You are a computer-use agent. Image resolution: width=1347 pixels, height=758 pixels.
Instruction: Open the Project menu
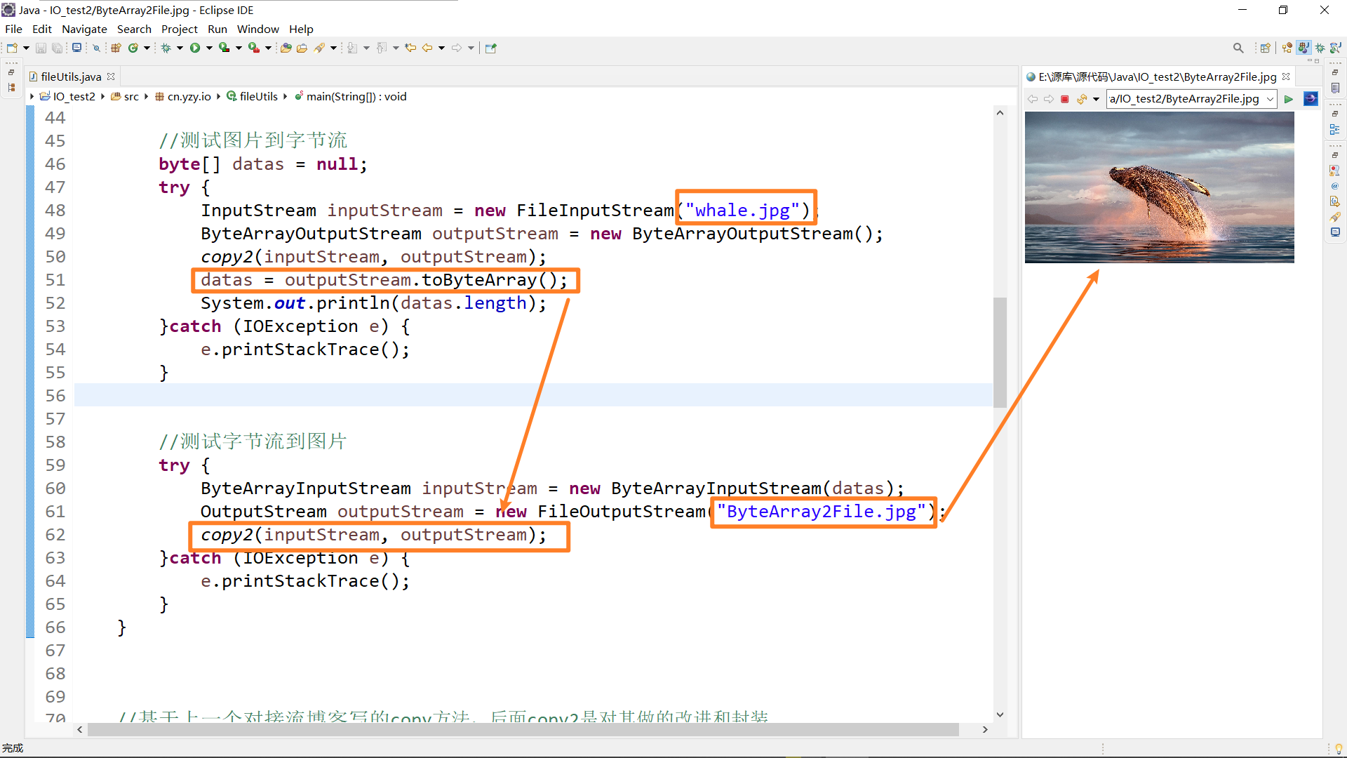[x=179, y=29]
